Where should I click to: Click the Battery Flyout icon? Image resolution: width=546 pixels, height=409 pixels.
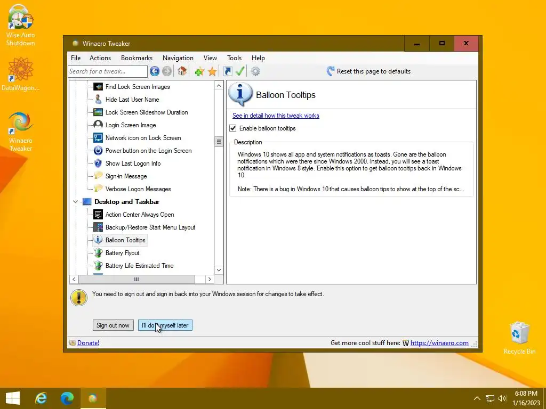[98, 253]
